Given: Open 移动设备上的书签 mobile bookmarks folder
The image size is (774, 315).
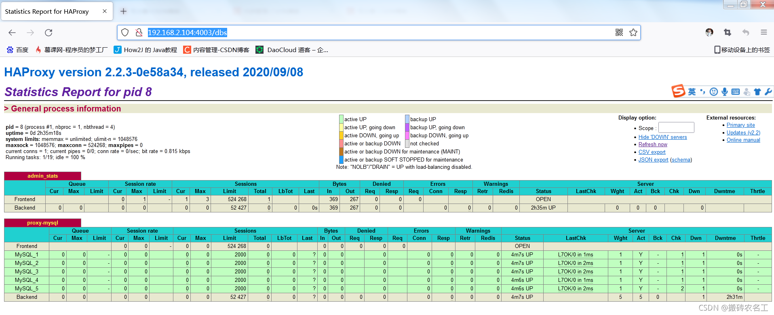Looking at the screenshot, I should pos(742,50).
